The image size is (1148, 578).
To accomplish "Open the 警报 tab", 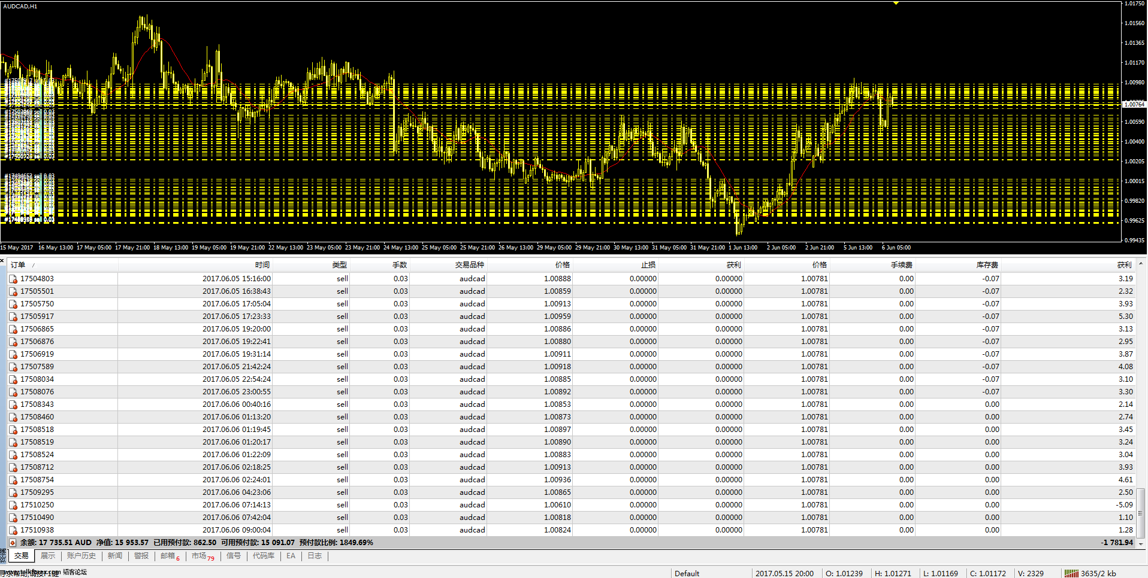I will [141, 556].
